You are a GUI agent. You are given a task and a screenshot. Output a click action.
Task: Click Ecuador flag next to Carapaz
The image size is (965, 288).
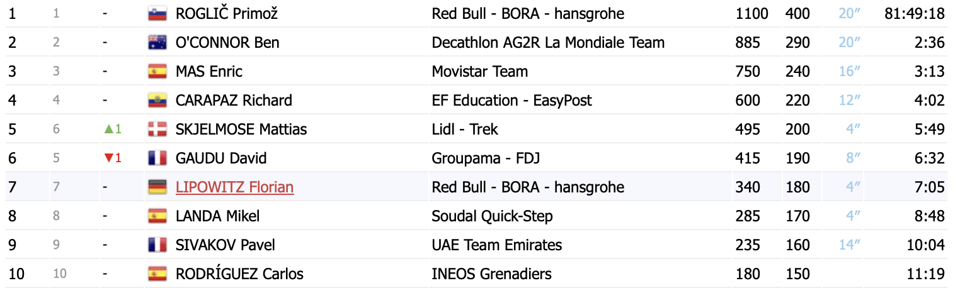pos(157,101)
